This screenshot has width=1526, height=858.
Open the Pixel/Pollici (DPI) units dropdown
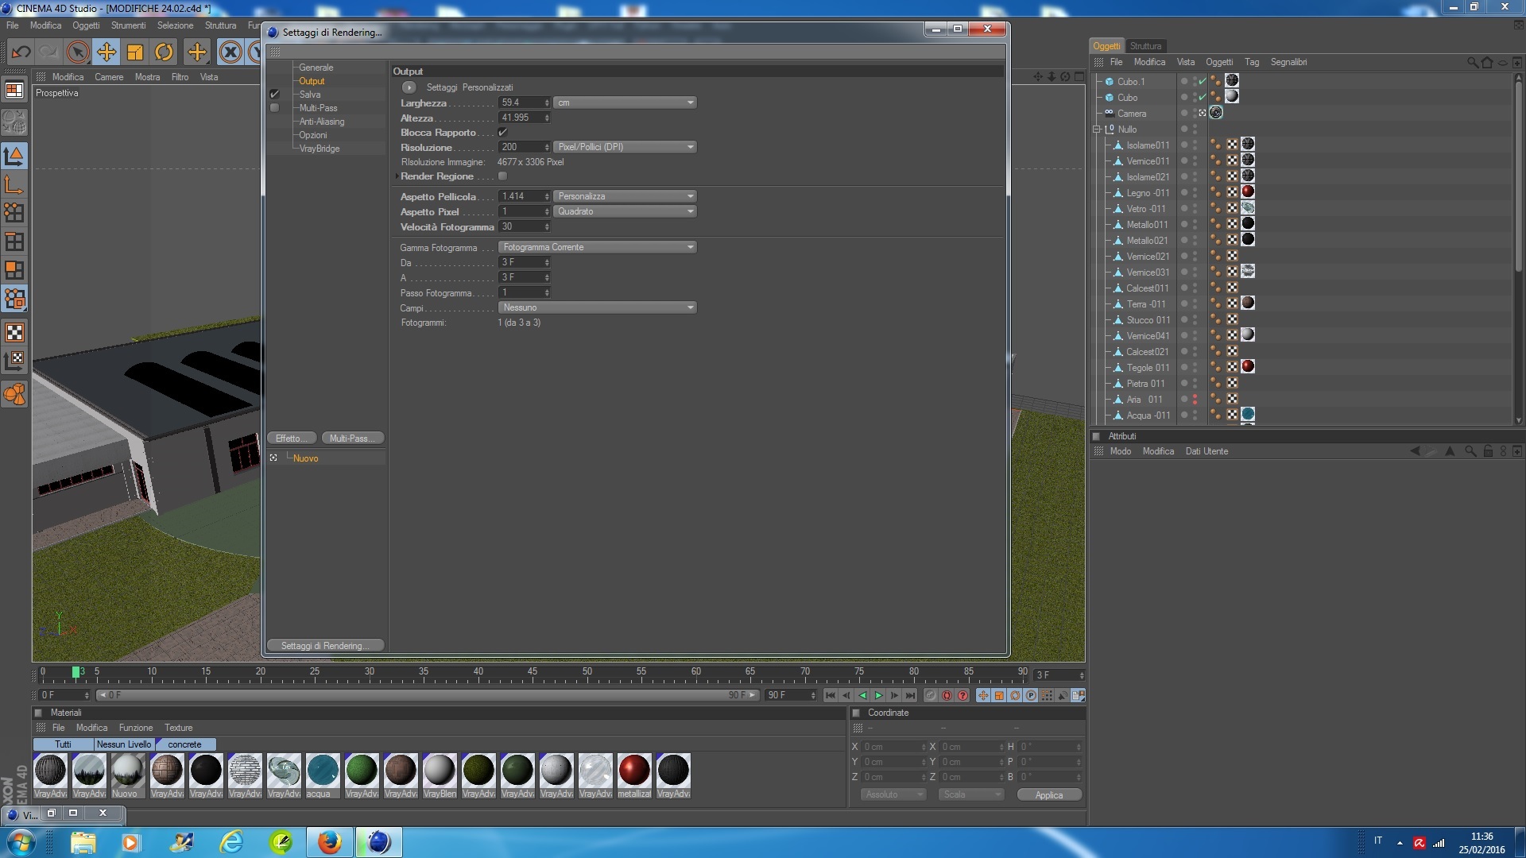click(625, 147)
